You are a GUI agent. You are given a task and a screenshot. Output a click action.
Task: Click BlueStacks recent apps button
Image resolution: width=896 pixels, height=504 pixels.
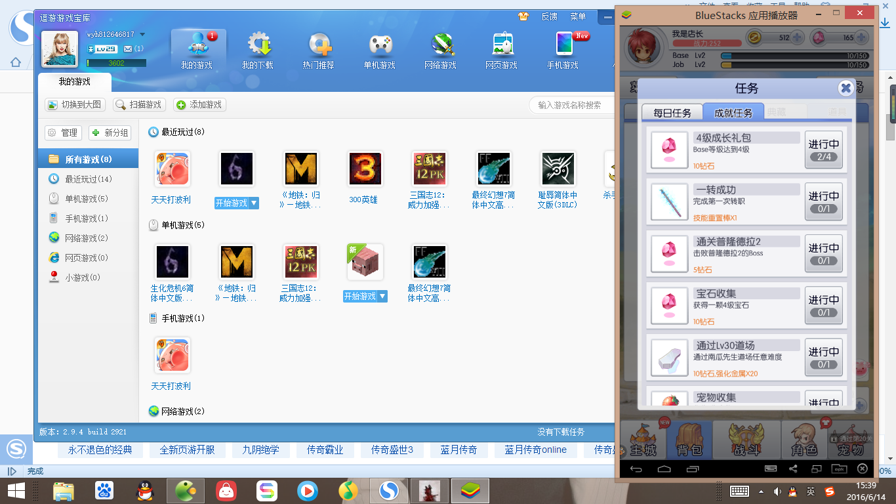tap(693, 469)
